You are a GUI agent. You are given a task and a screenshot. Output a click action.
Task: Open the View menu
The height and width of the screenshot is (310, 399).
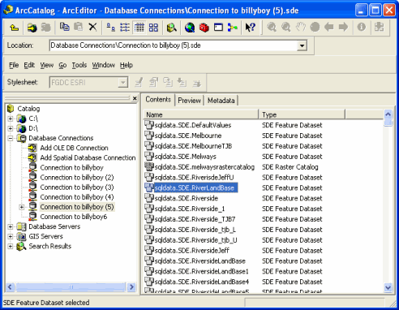tap(47, 65)
